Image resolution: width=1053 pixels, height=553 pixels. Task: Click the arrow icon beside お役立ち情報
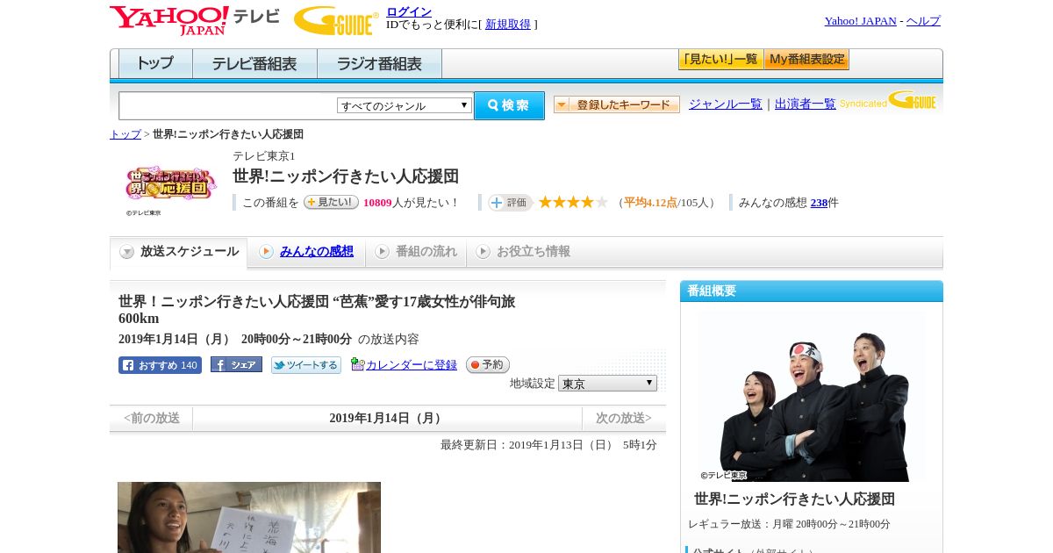[x=483, y=252]
